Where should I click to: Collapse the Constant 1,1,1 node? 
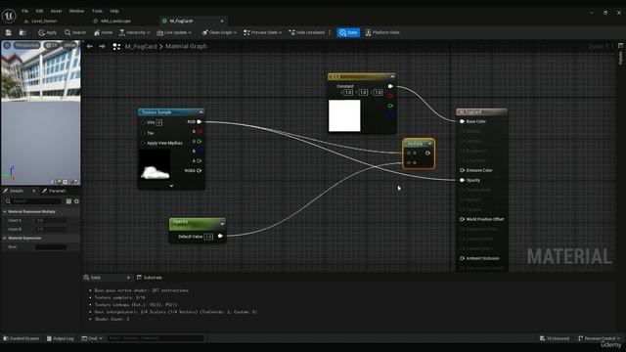(x=392, y=76)
